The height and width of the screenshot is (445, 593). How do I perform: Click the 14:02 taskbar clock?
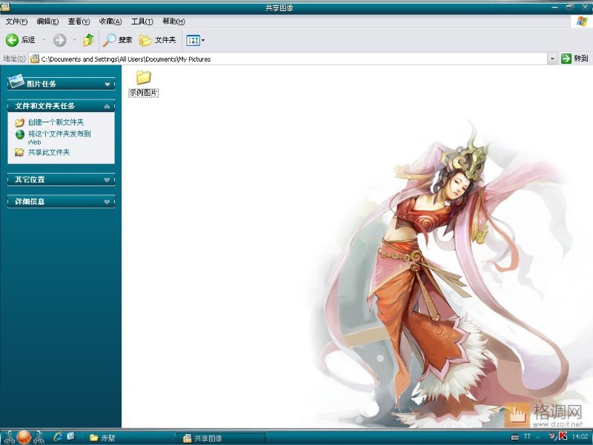[580, 437]
